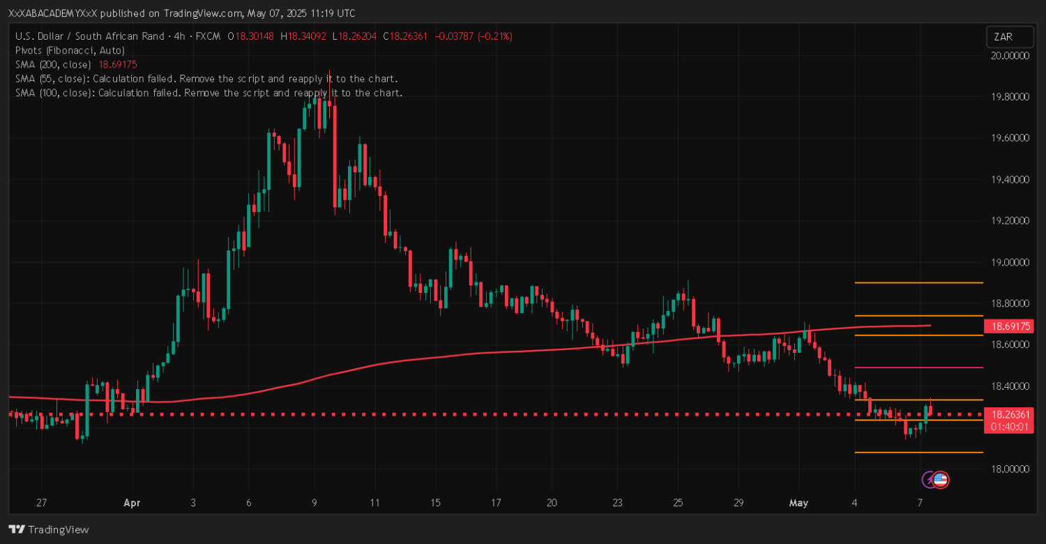Select the pink central pivot line

(918, 368)
